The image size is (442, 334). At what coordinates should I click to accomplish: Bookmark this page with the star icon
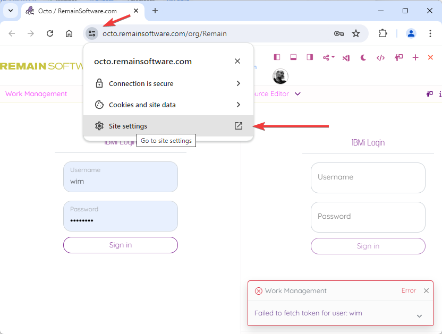tap(356, 33)
